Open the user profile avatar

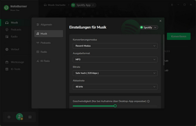19,117
